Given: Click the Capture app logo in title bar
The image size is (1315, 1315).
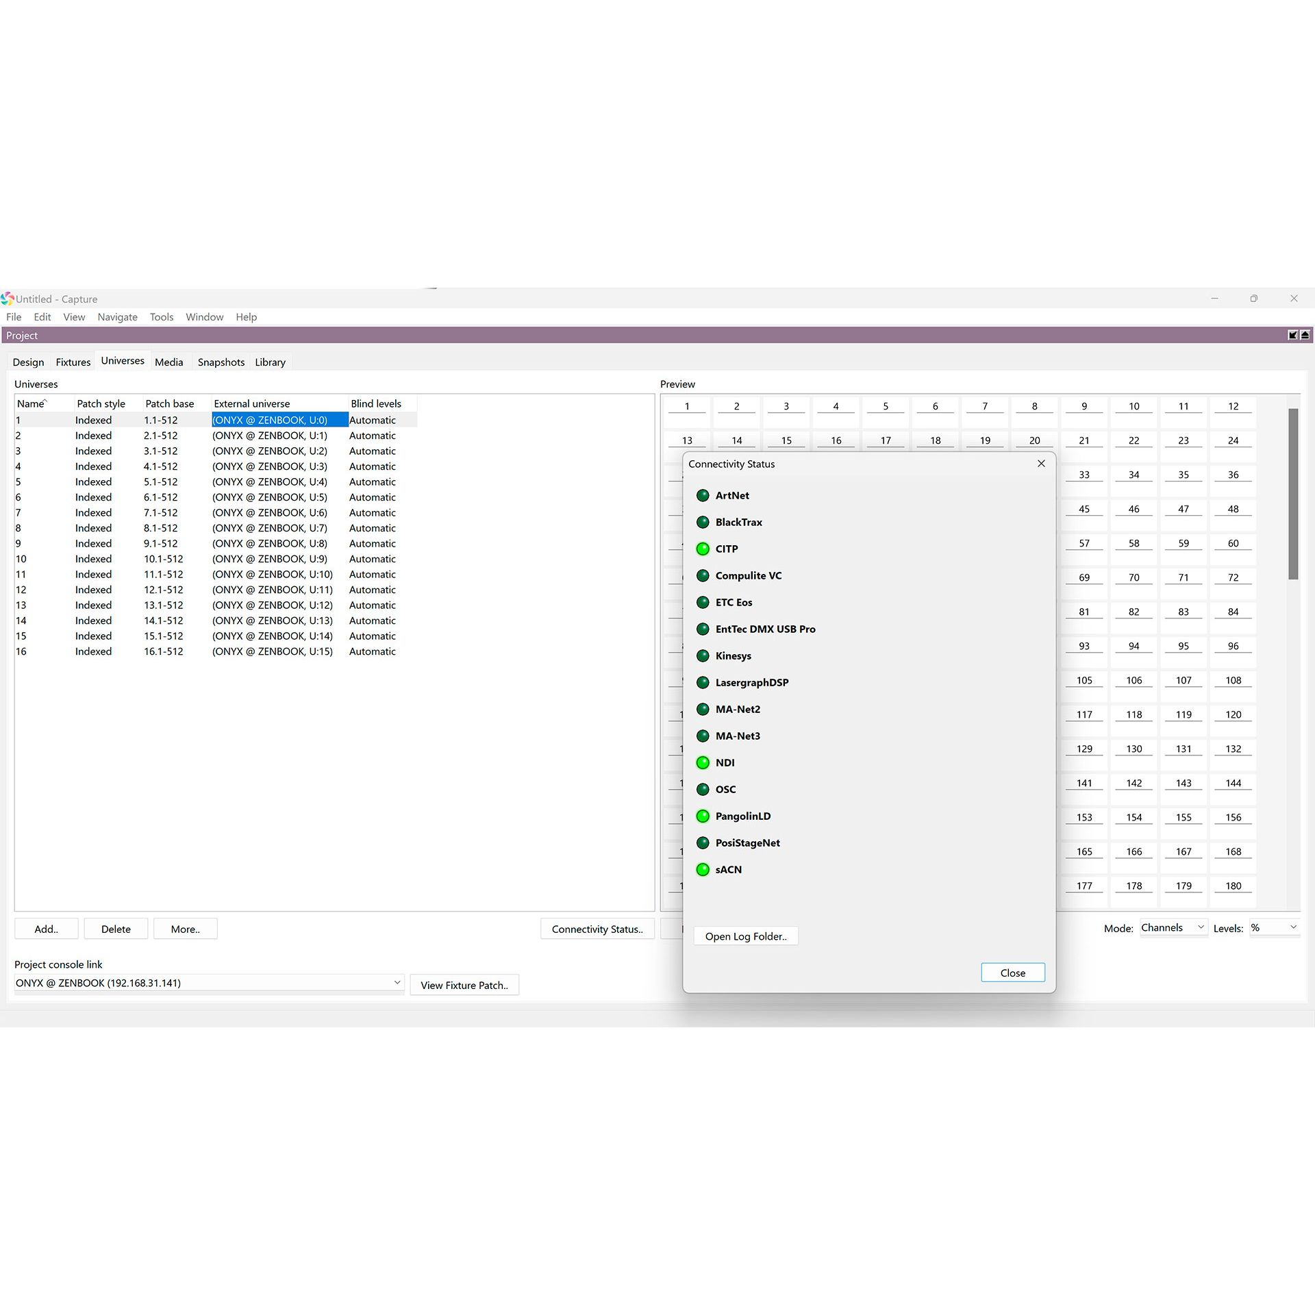Looking at the screenshot, I should [x=7, y=299].
